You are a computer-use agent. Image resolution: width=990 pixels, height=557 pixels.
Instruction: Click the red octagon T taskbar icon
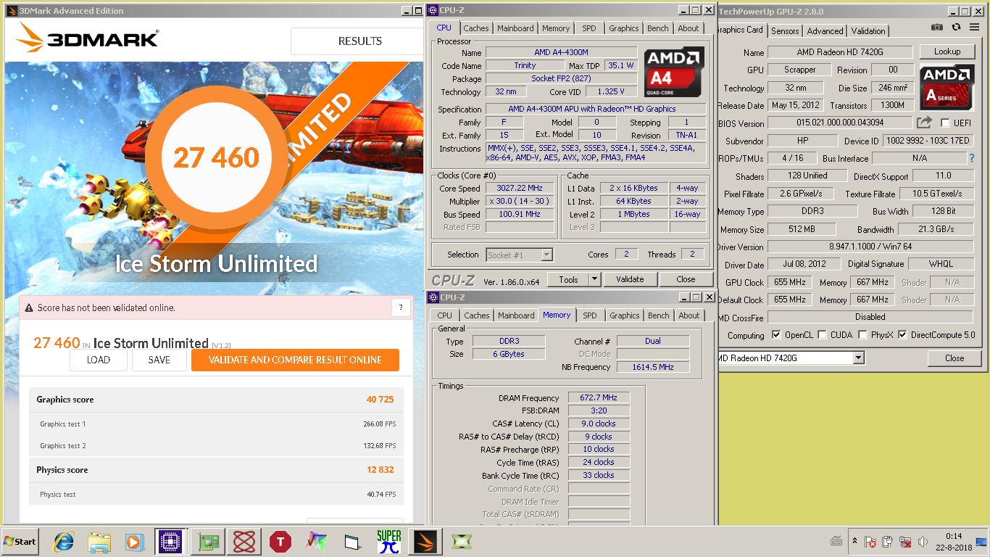coord(280,541)
